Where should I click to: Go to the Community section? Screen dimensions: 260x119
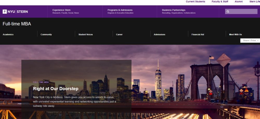[46, 35]
